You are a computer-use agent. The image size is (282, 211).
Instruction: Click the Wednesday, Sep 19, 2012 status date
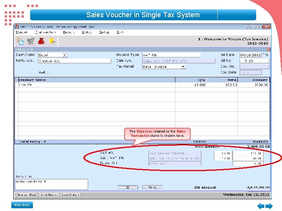coord(246,195)
